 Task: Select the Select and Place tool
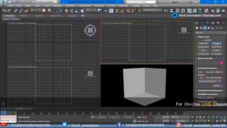(x=83, y=11)
